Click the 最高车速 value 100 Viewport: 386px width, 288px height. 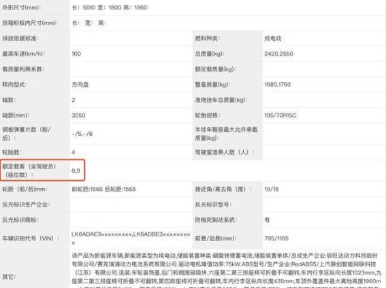(x=76, y=54)
